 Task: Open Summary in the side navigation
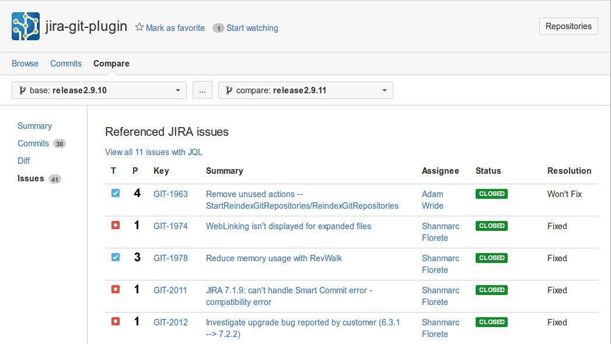[34, 126]
